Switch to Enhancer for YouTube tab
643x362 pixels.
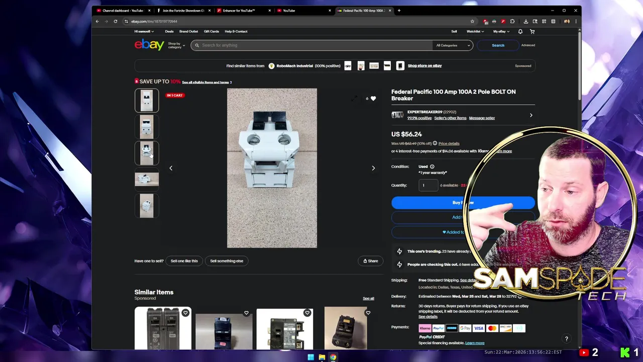[x=244, y=10]
